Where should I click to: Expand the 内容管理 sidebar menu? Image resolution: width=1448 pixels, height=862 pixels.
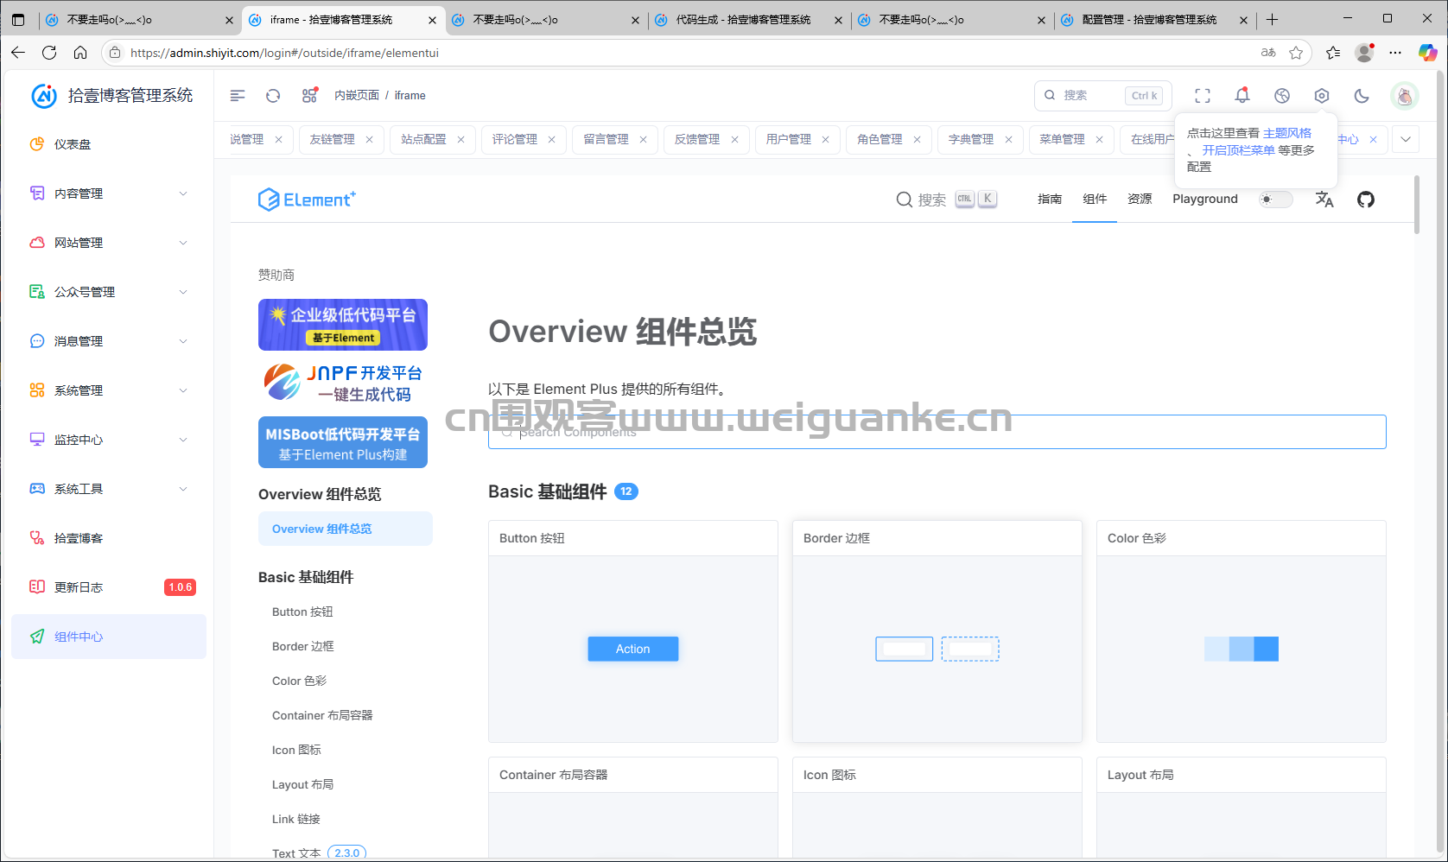(x=109, y=193)
